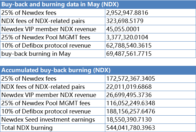This screenshot has height=132, width=196.
Task: Select the value 3,377,320.0104
Action: point(127,37)
